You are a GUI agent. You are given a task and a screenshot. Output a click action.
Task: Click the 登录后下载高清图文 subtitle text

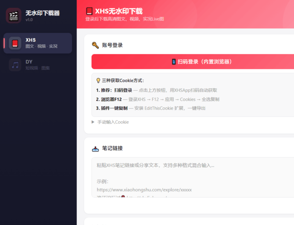pos(125,19)
